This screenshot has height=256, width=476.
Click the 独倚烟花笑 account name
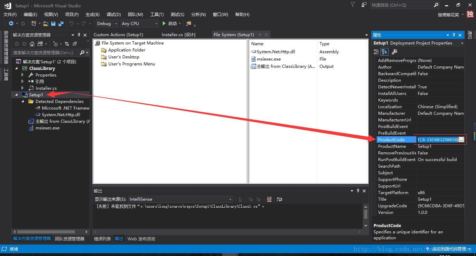(x=448, y=15)
